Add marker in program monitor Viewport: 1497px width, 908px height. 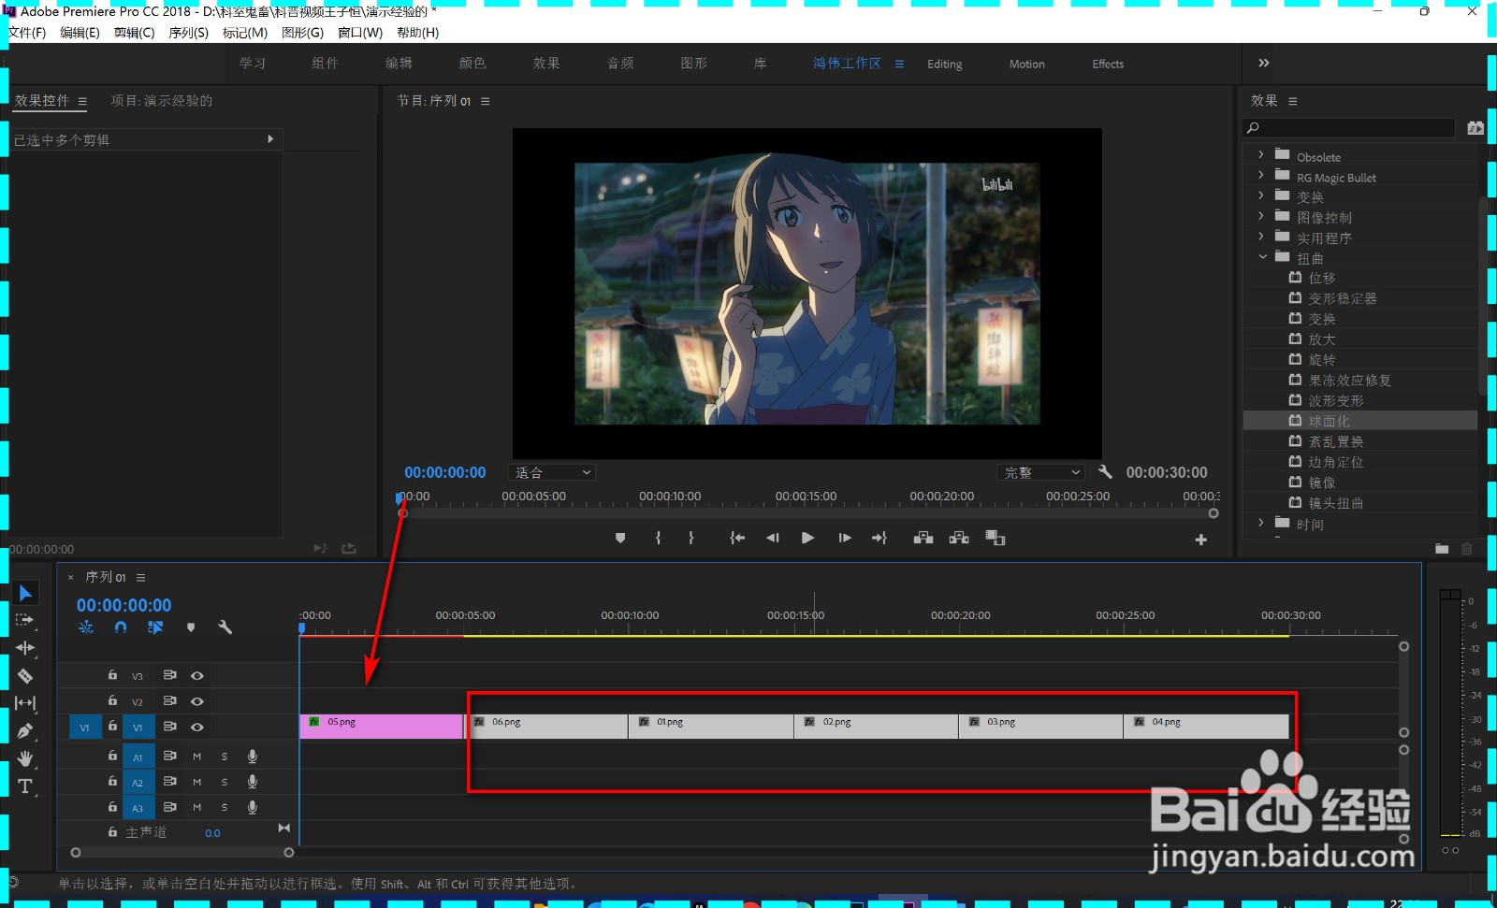(620, 539)
